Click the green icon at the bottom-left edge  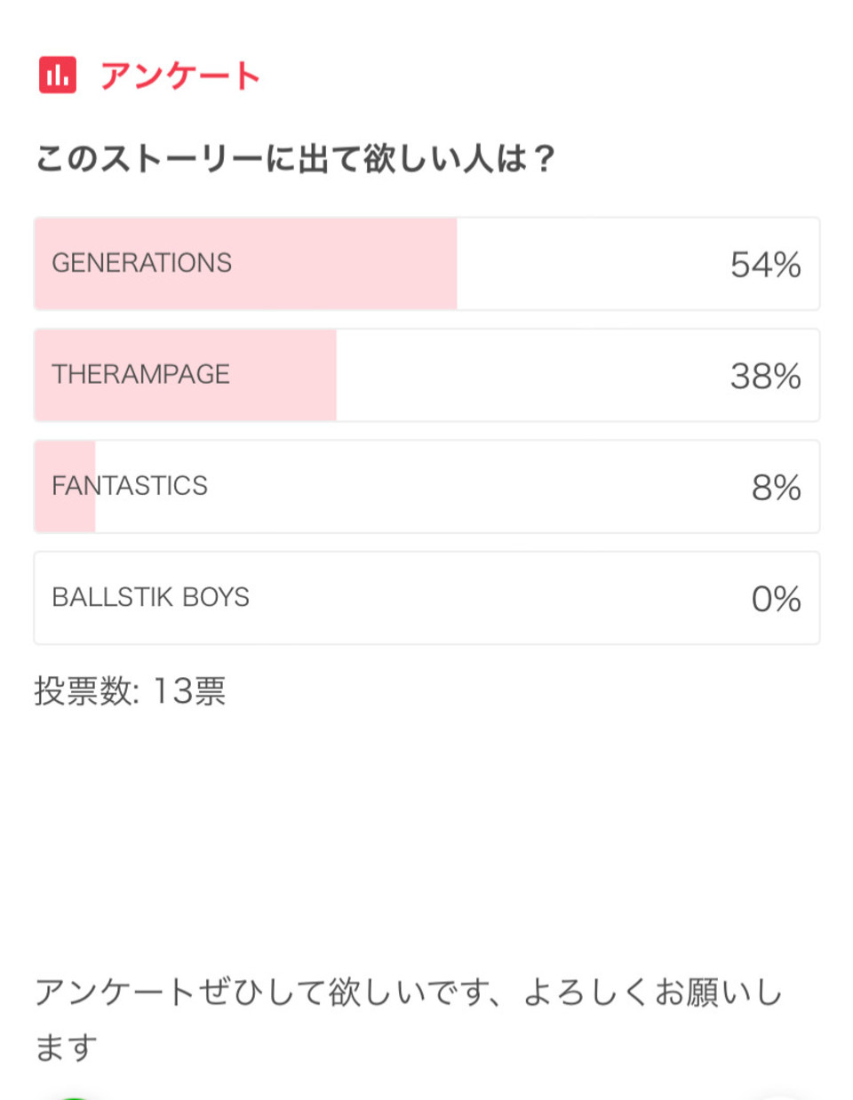click(76, 1096)
